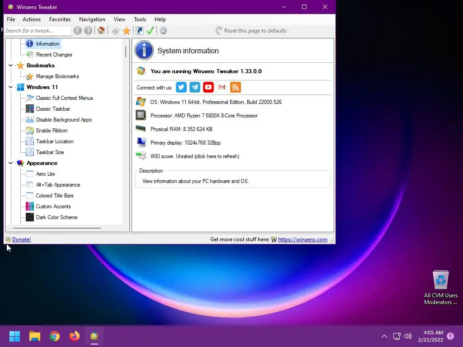Click the grey add bookmark star icon
This screenshot has width=463, height=347.
pyautogui.click(x=115, y=31)
